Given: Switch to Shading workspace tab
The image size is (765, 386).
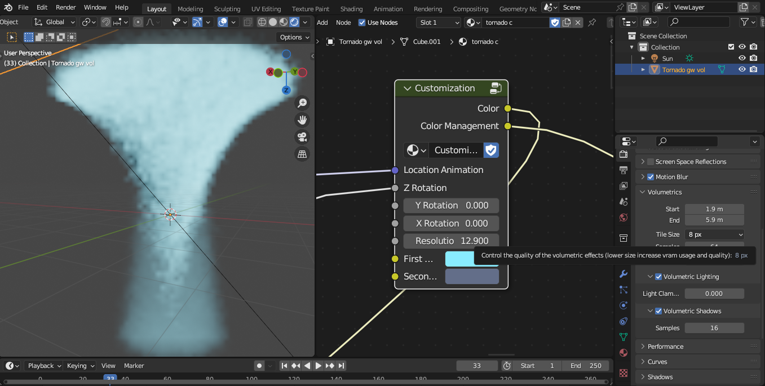Looking at the screenshot, I should click(351, 9).
